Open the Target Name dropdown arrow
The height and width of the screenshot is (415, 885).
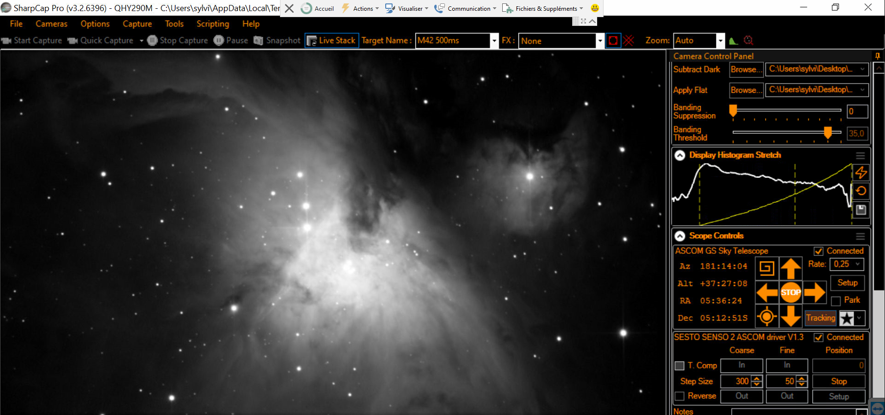click(x=494, y=41)
